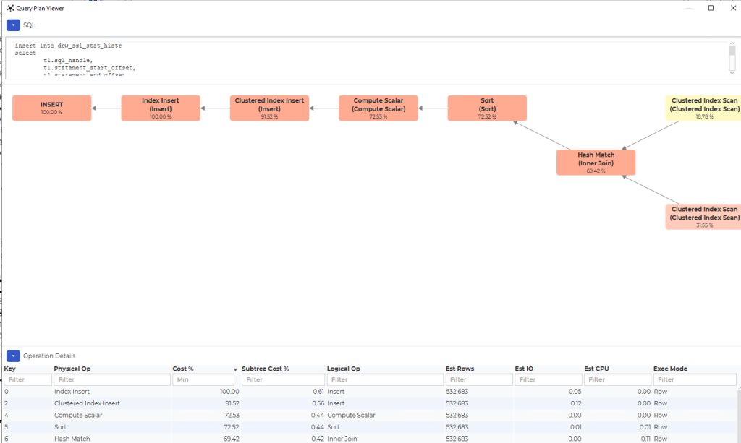Select the Index Insert table row
The image size is (741, 443).
(x=370, y=392)
